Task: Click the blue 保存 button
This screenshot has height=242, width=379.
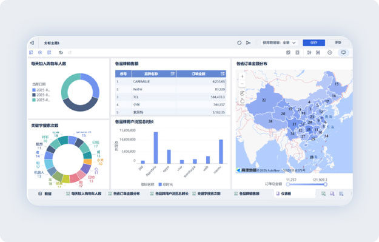Action: 314,42
